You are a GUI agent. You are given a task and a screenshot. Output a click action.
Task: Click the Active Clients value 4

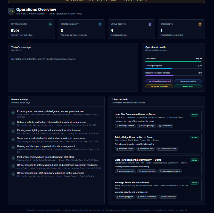[112, 30]
